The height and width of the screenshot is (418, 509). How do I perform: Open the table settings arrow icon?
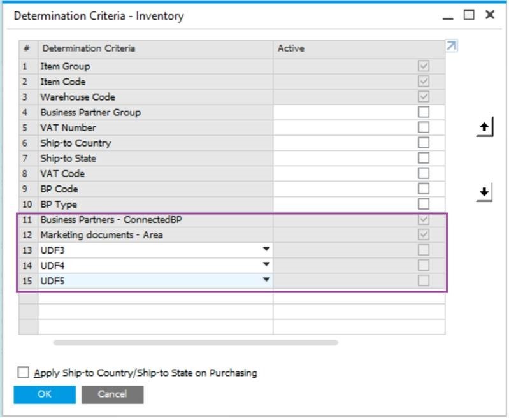tap(452, 46)
